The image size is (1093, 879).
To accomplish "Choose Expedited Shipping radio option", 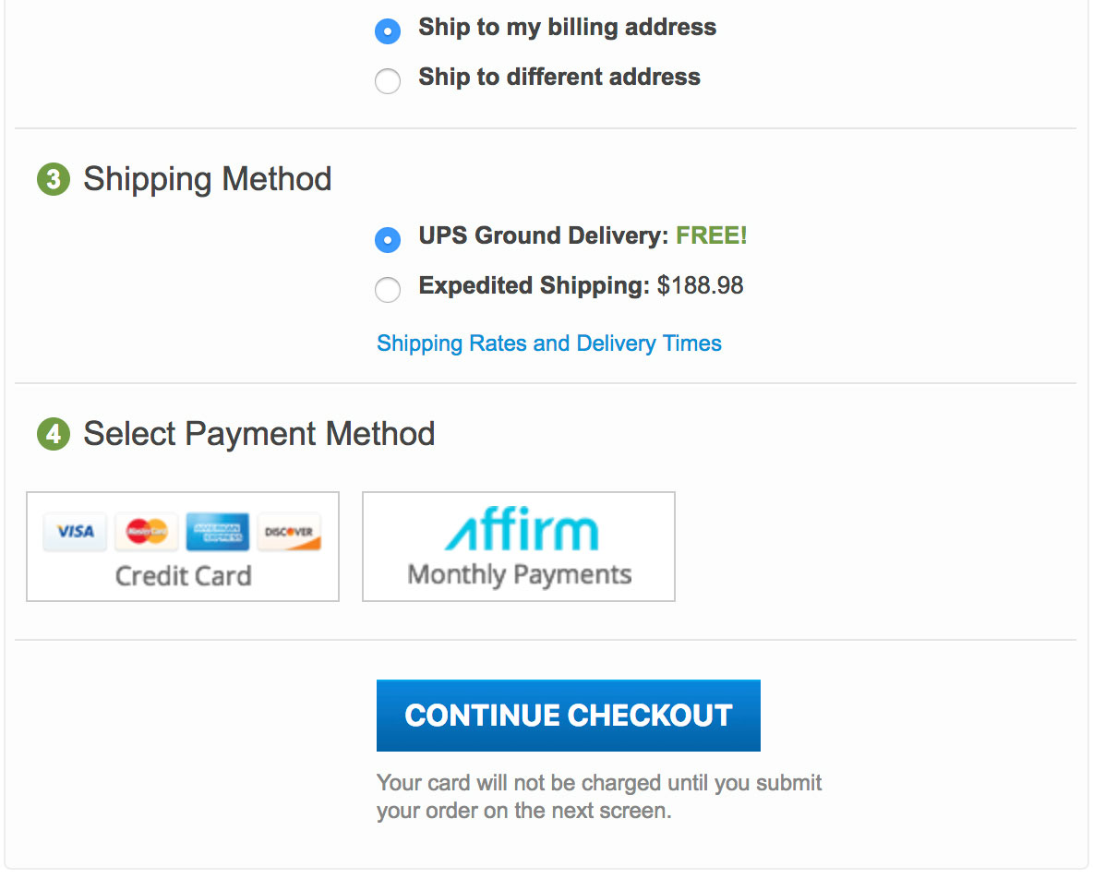I will point(388,289).
